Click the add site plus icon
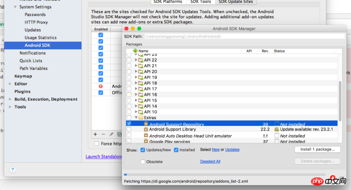This screenshot has width=351, height=190. tap(95, 134)
